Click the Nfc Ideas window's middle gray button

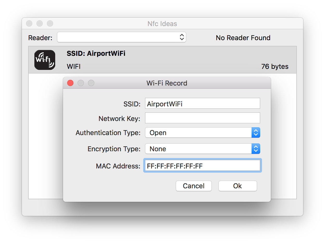coord(40,23)
